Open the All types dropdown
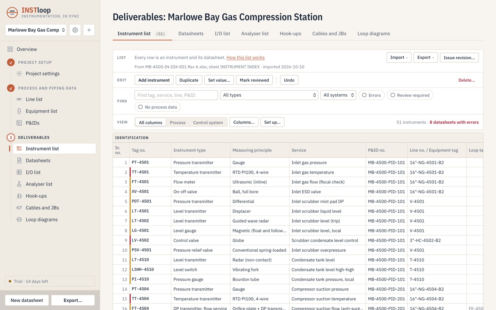 (x=269, y=95)
